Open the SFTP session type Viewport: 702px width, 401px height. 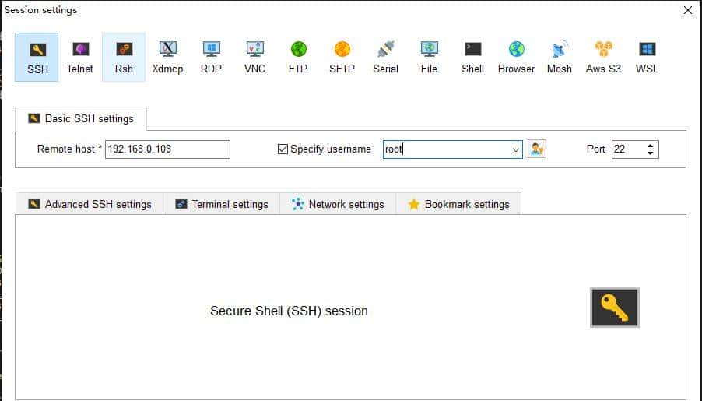(x=342, y=56)
